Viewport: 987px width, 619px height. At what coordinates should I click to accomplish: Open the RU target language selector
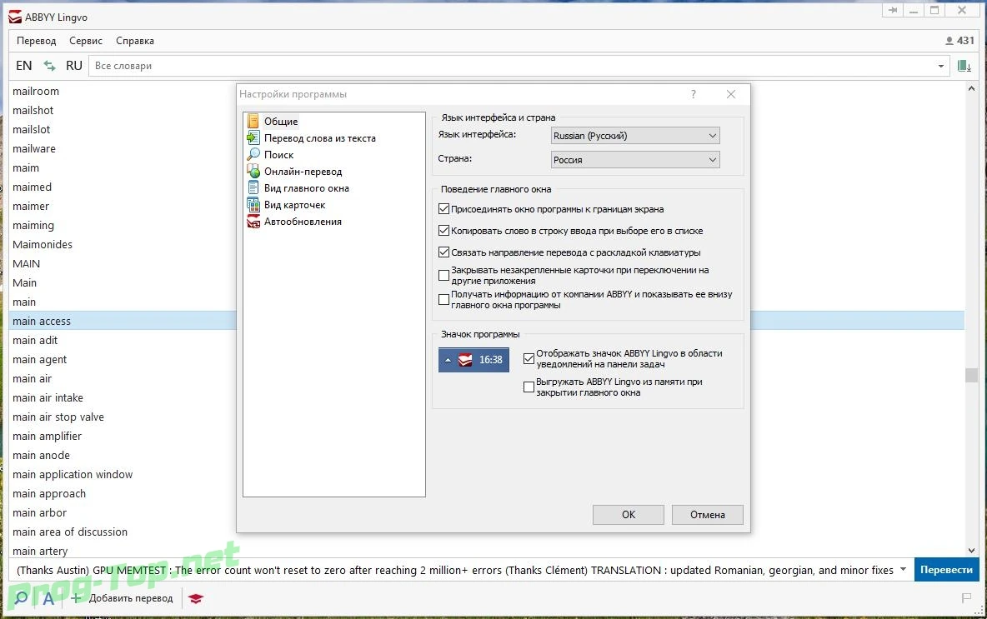click(x=74, y=66)
